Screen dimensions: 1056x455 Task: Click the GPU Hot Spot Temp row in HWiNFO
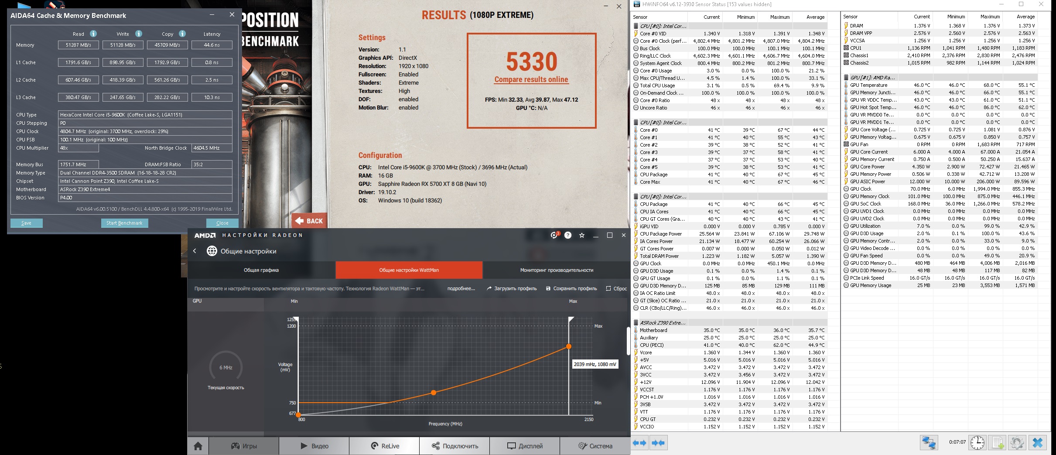tap(940, 107)
